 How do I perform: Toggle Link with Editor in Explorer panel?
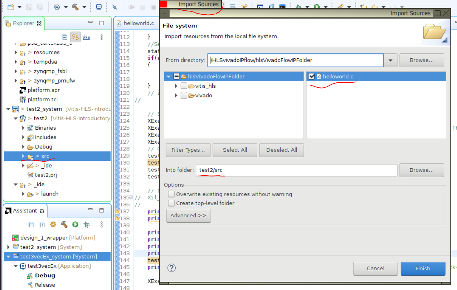76,37
